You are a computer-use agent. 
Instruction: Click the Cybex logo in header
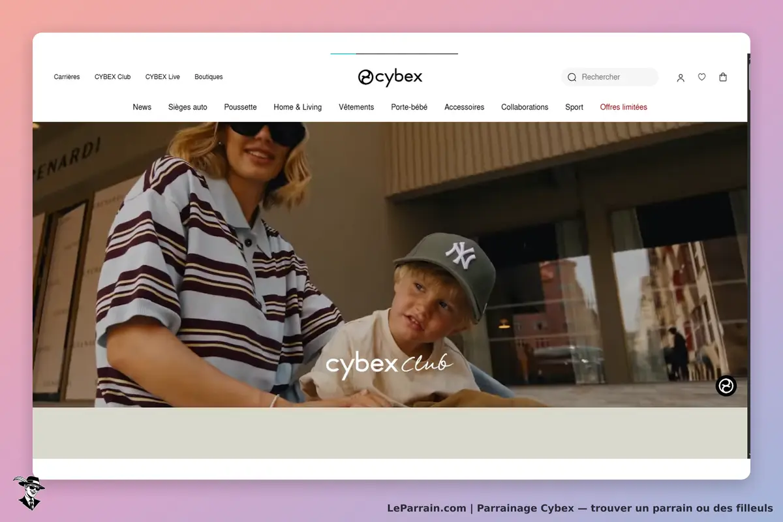[x=390, y=77]
